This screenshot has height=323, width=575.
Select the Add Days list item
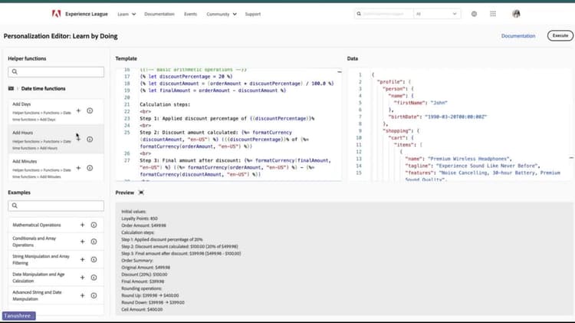point(56,111)
